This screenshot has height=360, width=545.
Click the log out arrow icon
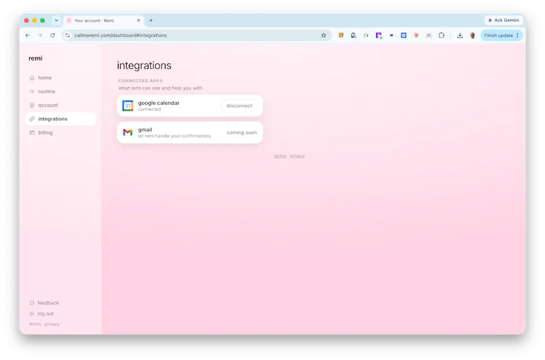32,314
